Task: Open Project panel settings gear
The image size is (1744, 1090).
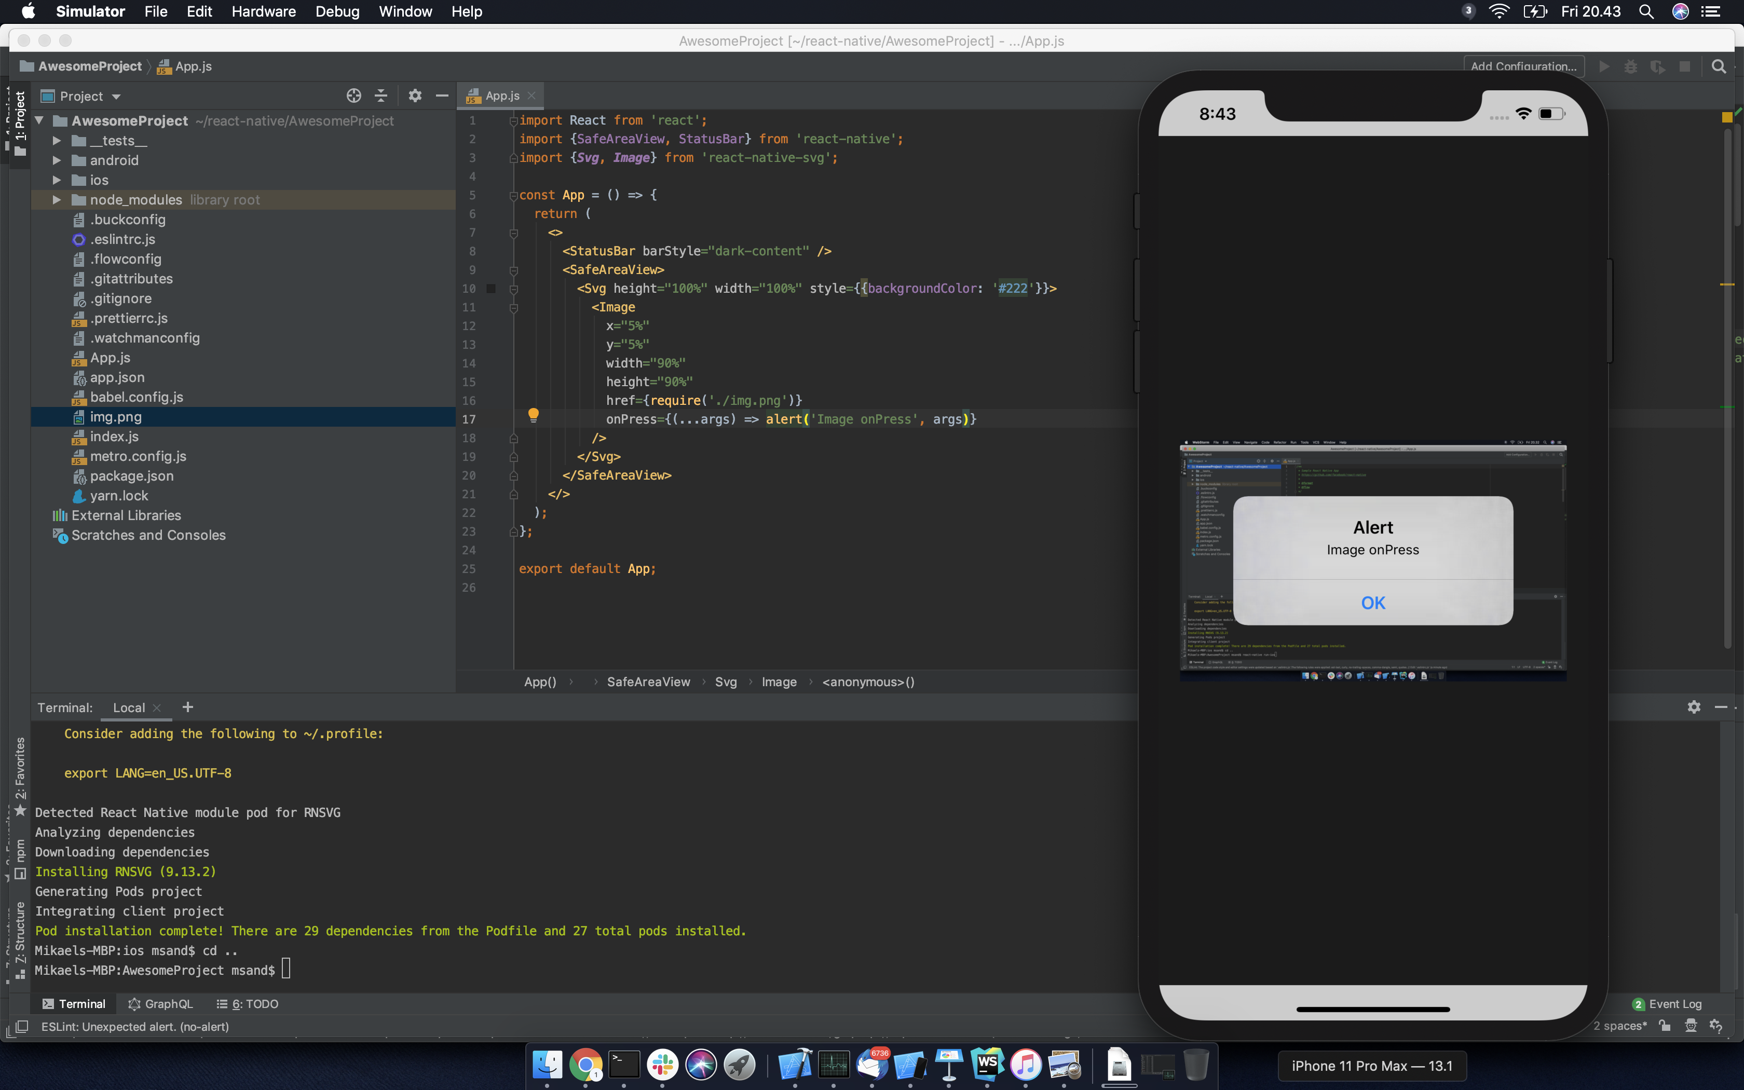Action: (x=415, y=96)
